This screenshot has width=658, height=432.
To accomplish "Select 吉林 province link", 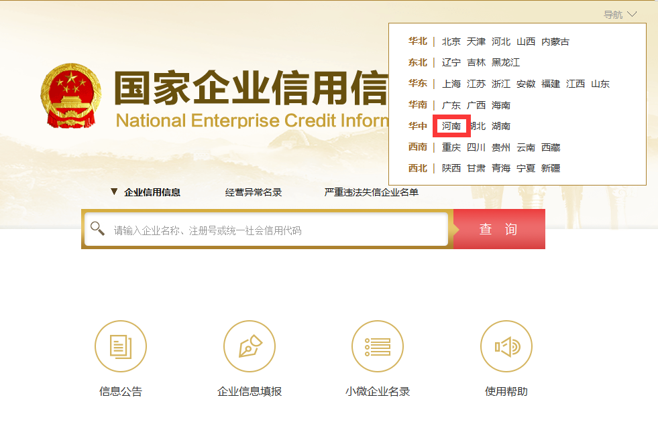I will coord(476,62).
